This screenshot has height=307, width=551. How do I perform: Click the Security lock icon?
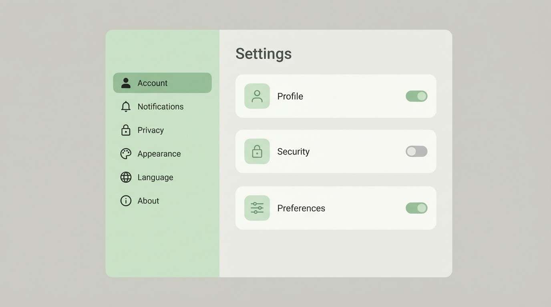pos(257,151)
